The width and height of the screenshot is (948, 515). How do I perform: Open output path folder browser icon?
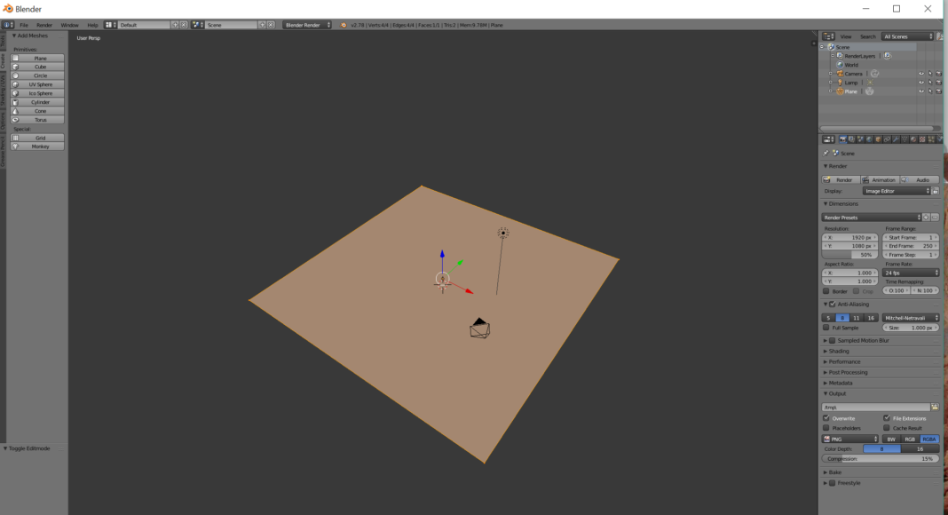coord(935,408)
